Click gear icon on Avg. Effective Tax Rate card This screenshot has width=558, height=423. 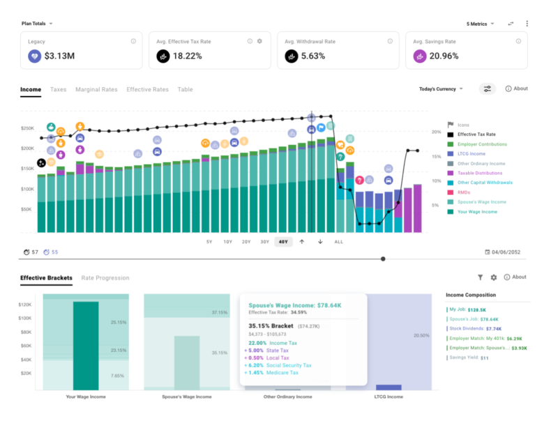pyautogui.click(x=259, y=41)
